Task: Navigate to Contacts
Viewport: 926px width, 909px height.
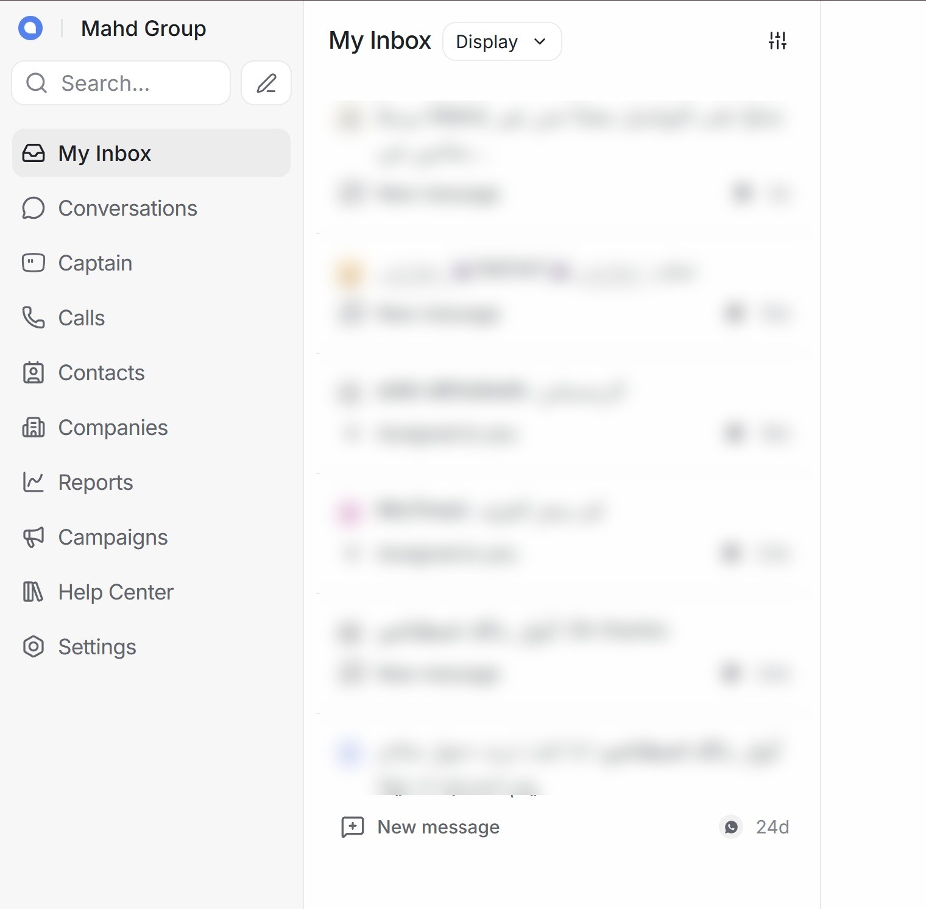Action: pyautogui.click(x=151, y=373)
